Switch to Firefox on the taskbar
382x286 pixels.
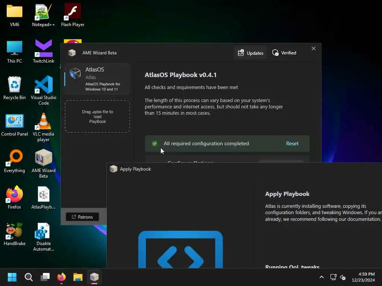(x=62, y=277)
